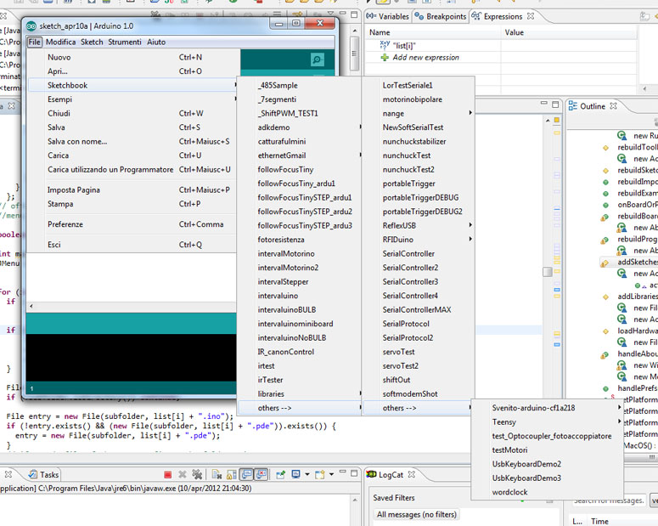Click Remove All Terminated Launches icon
The height and width of the screenshot is (526, 658).
tap(197, 475)
